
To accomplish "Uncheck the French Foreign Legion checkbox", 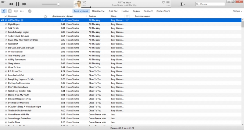I will pos(6,32).
